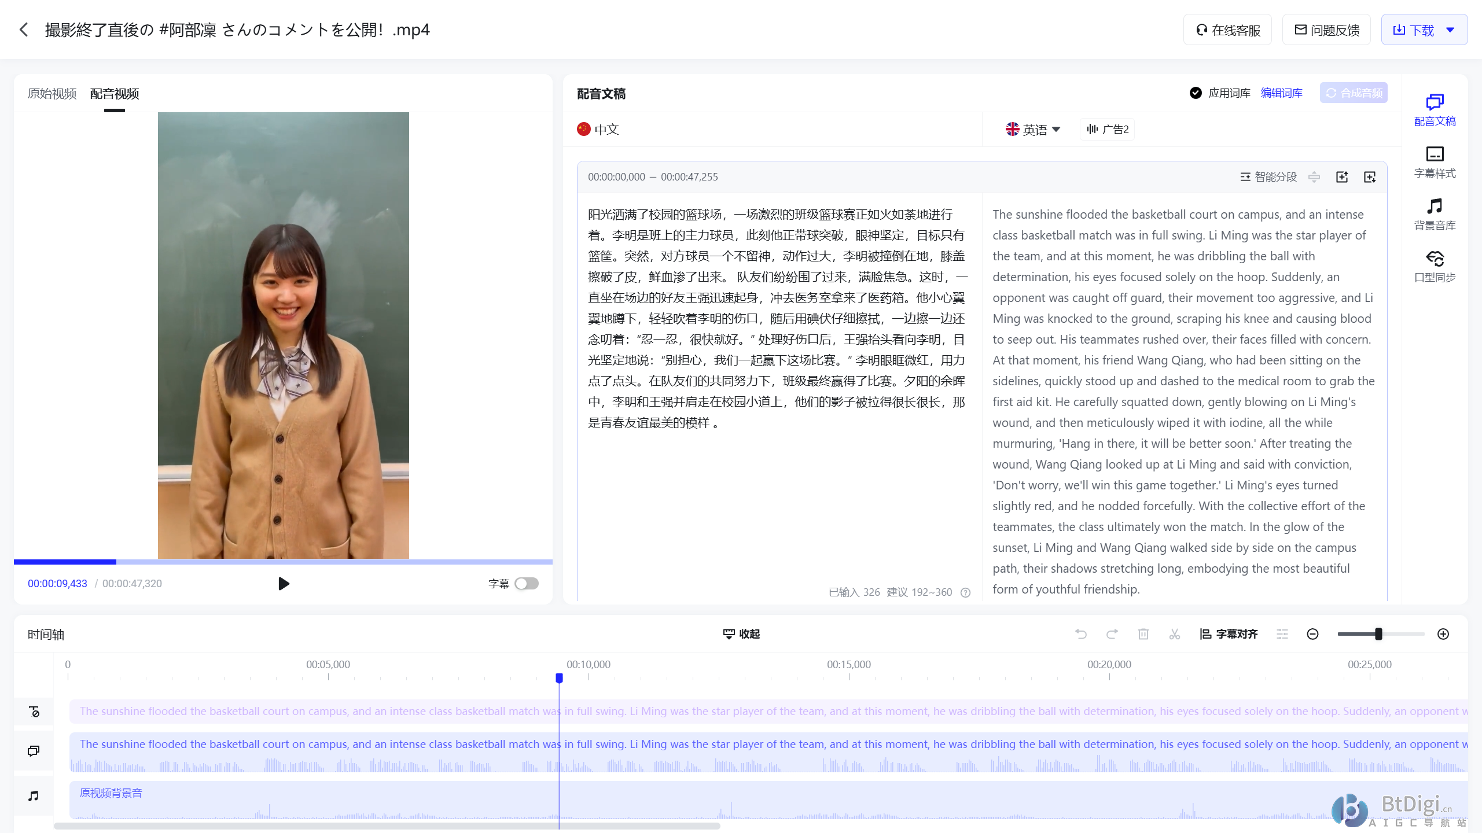This screenshot has width=1482, height=833.
Task: Open the 背景音库 background music library
Action: pyautogui.click(x=1434, y=213)
